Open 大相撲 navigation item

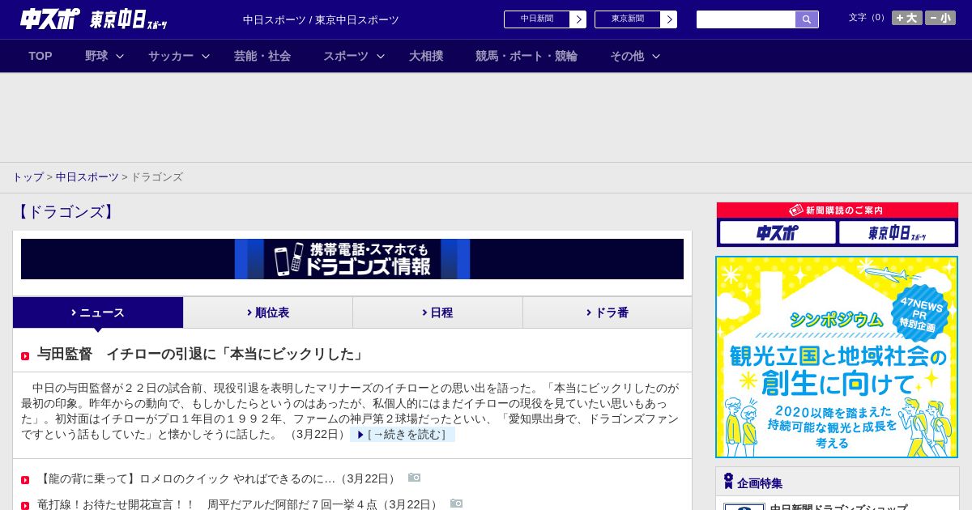pos(426,56)
